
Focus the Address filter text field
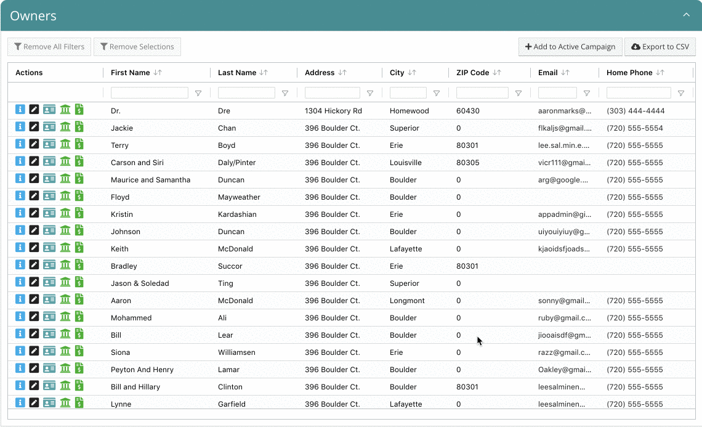pyautogui.click(x=332, y=93)
